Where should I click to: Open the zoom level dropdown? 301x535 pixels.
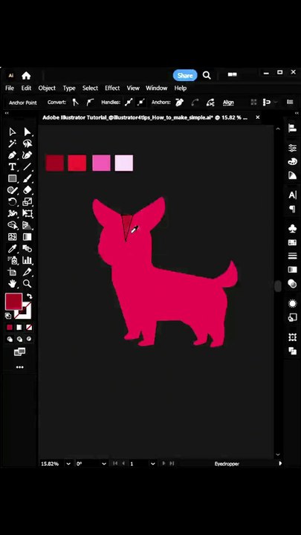click(68, 464)
